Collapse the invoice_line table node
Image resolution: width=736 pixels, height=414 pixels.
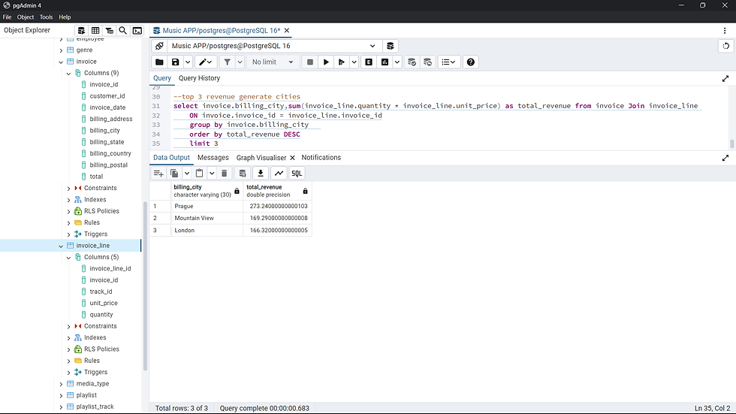62,246
